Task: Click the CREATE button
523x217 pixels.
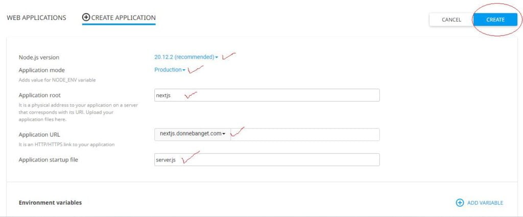Action: pos(495,20)
